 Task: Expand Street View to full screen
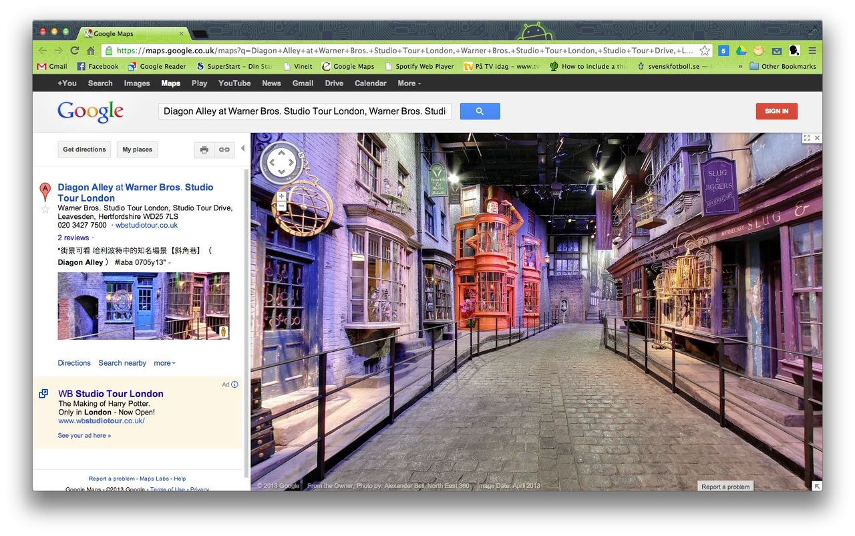[807, 138]
